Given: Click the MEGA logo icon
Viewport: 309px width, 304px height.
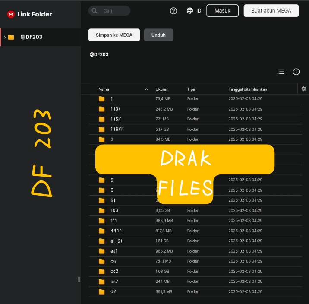Looking at the screenshot, I should click(x=11, y=14).
